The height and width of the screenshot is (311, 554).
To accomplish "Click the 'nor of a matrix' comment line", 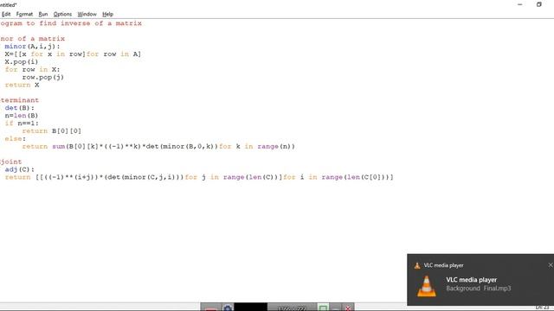I will (33, 38).
